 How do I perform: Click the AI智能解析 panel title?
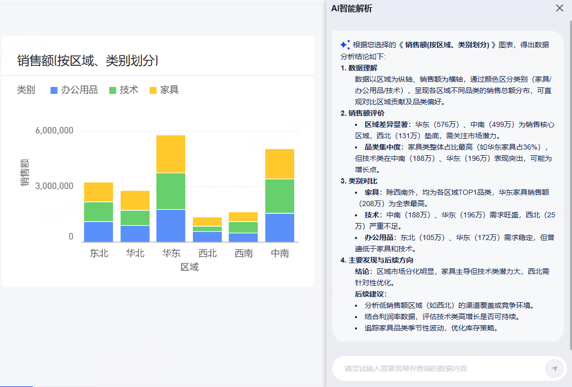point(351,8)
